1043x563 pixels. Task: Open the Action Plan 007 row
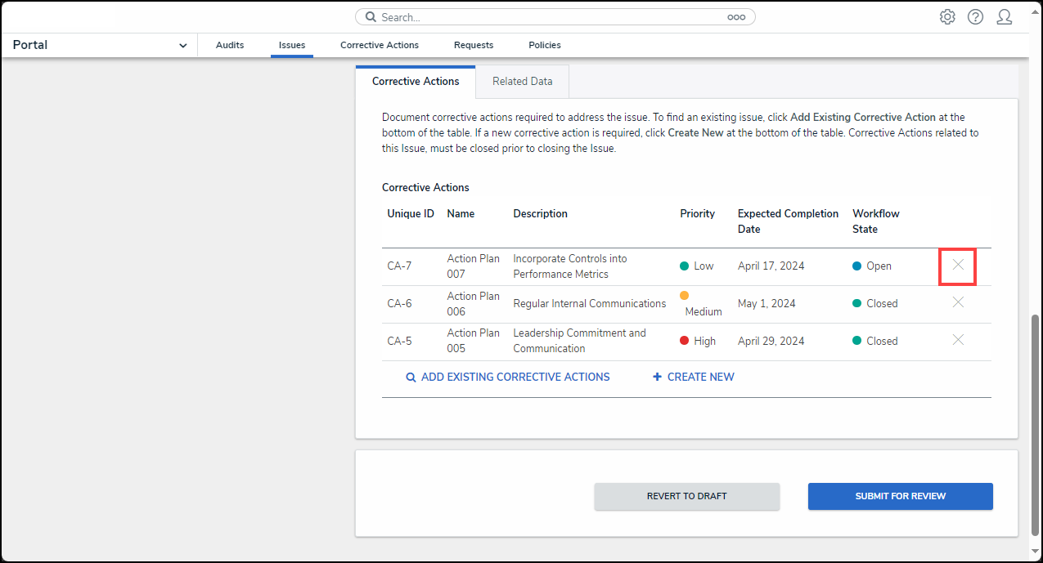(x=473, y=266)
